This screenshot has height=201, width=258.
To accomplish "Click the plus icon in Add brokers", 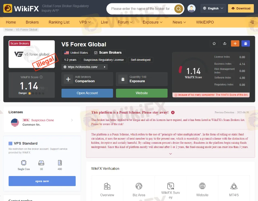I will click(68, 79).
